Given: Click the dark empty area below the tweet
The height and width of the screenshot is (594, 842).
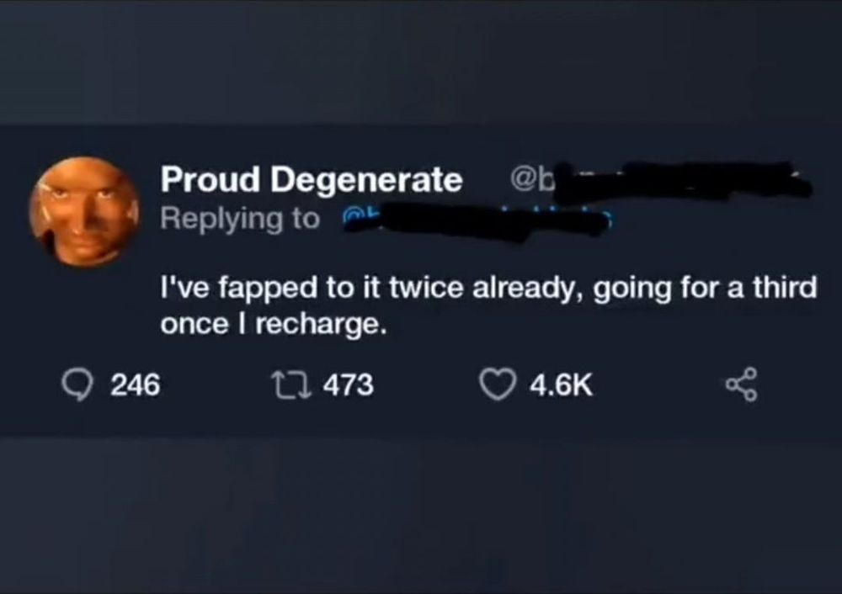Looking at the screenshot, I should click(421, 513).
